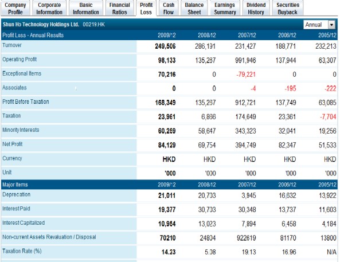Click interest paid value 19,377

coord(167,210)
